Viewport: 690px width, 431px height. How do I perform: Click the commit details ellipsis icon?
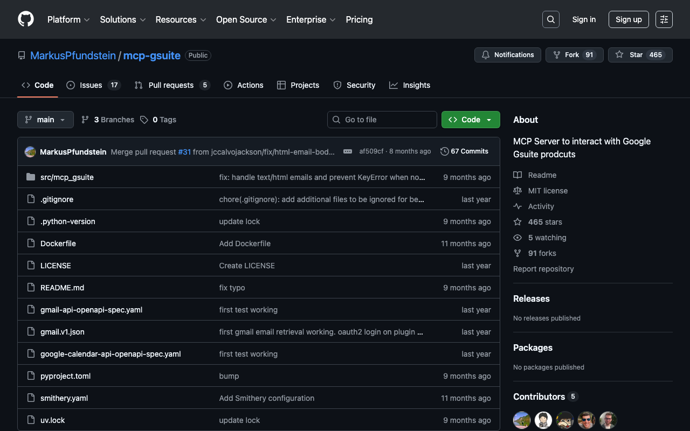click(x=347, y=151)
